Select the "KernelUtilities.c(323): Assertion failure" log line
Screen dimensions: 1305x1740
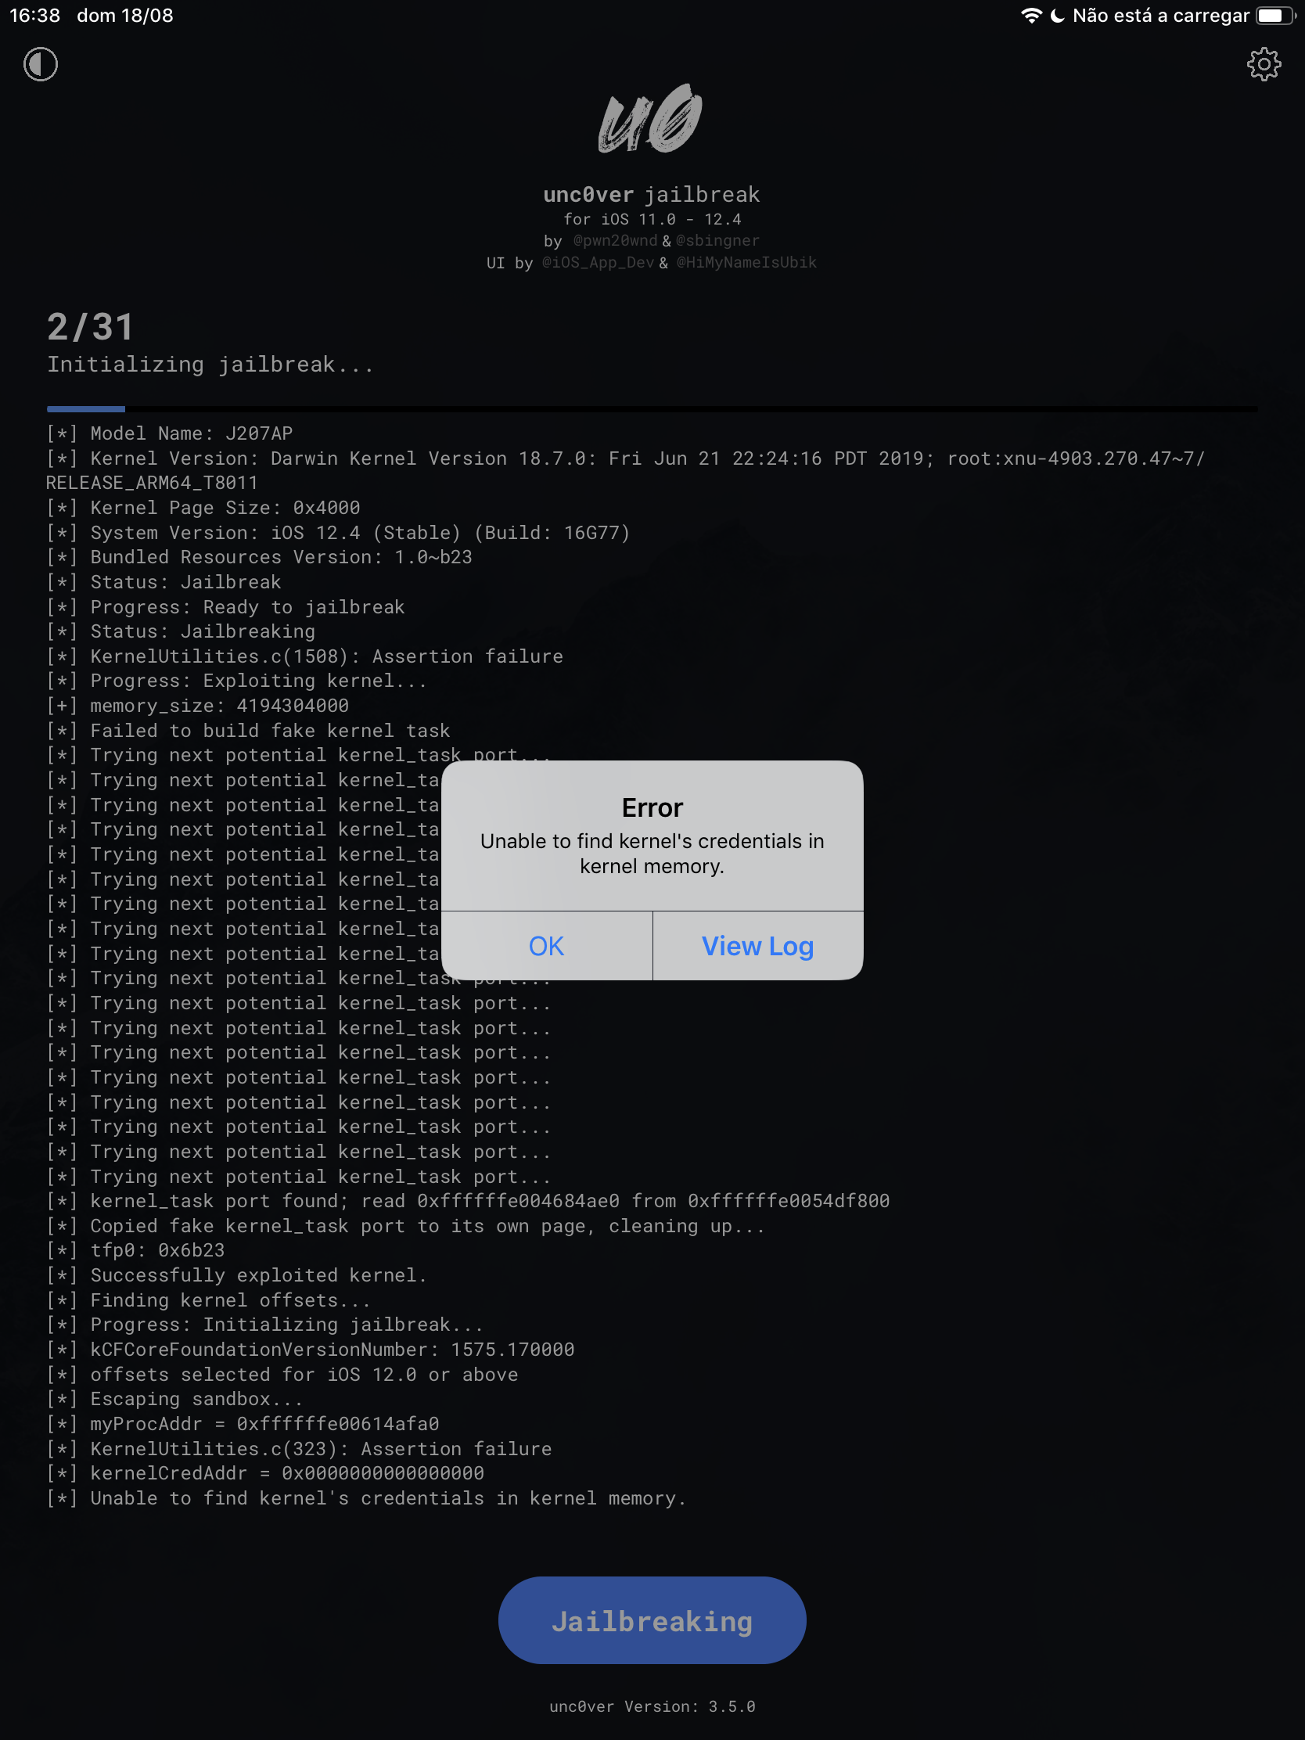tap(299, 1449)
